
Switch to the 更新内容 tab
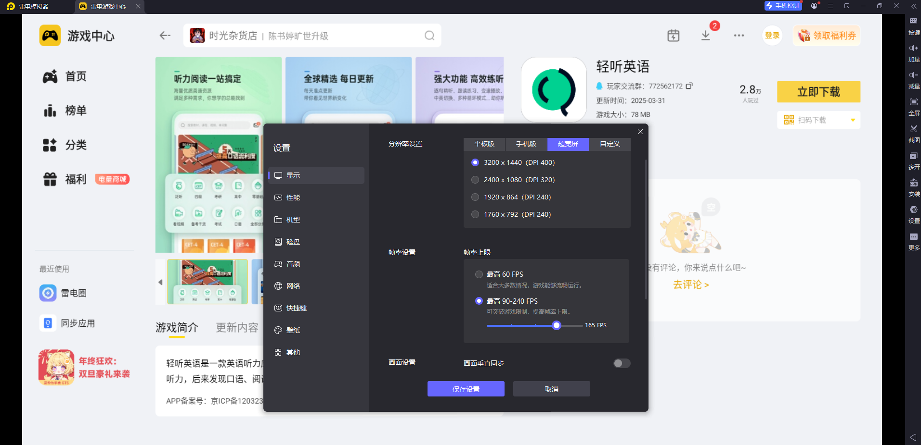237,328
